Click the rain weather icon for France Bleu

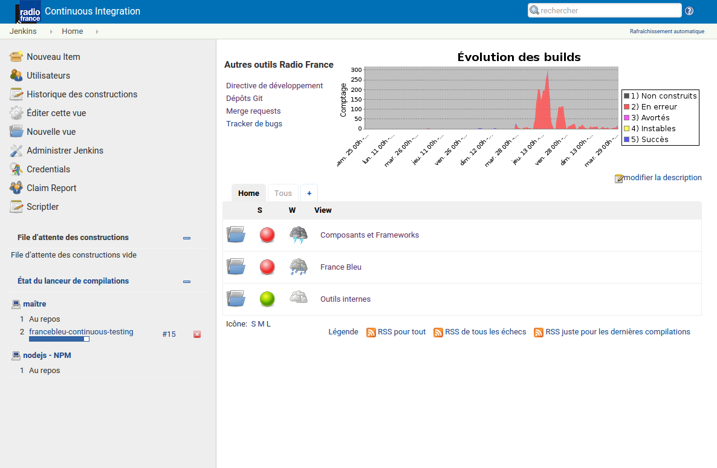(x=299, y=267)
